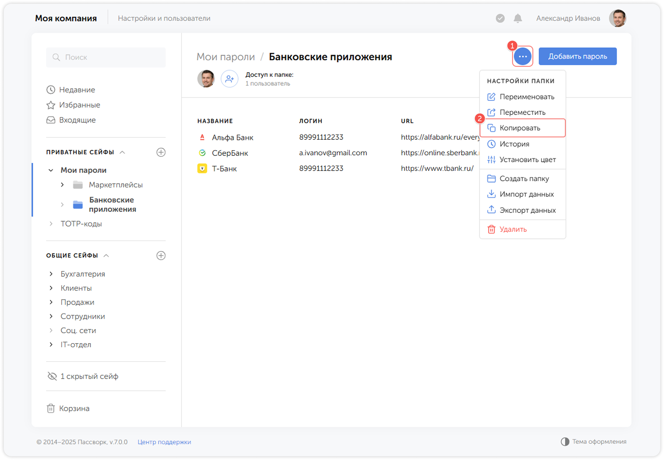Select Банковские приложения blue folder icon
This screenshot has height=460, width=664.
coord(78,205)
